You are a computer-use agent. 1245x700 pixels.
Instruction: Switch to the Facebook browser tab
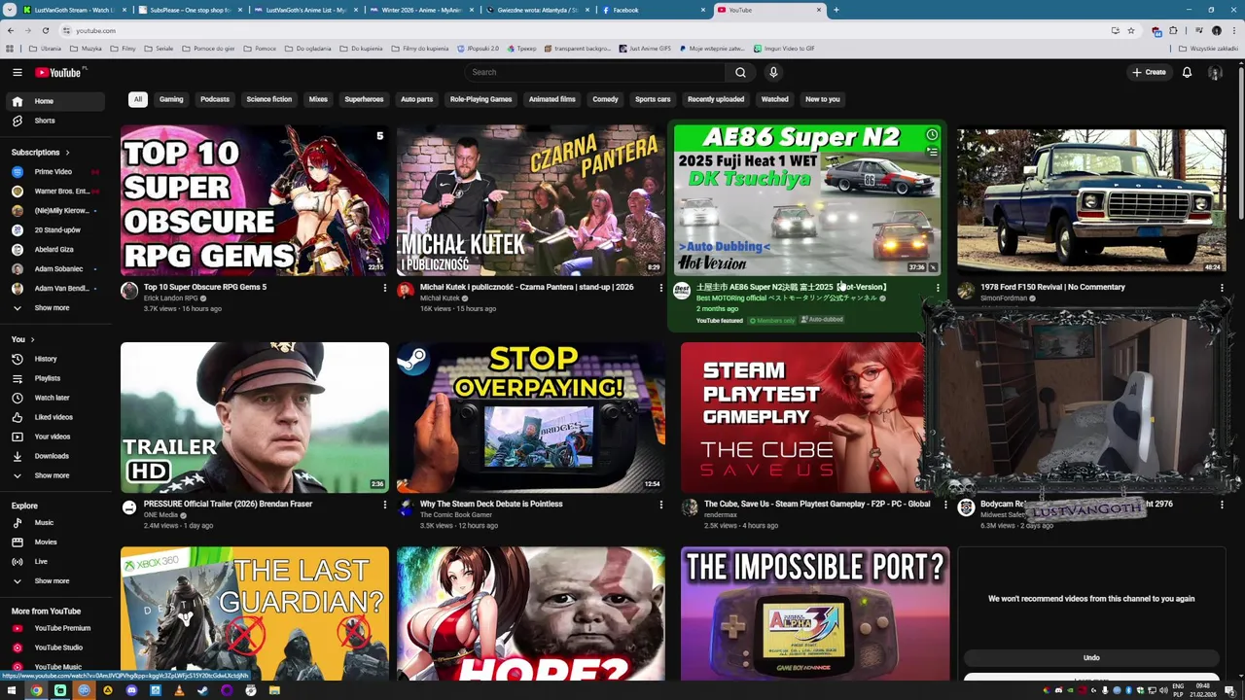(x=652, y=10)
